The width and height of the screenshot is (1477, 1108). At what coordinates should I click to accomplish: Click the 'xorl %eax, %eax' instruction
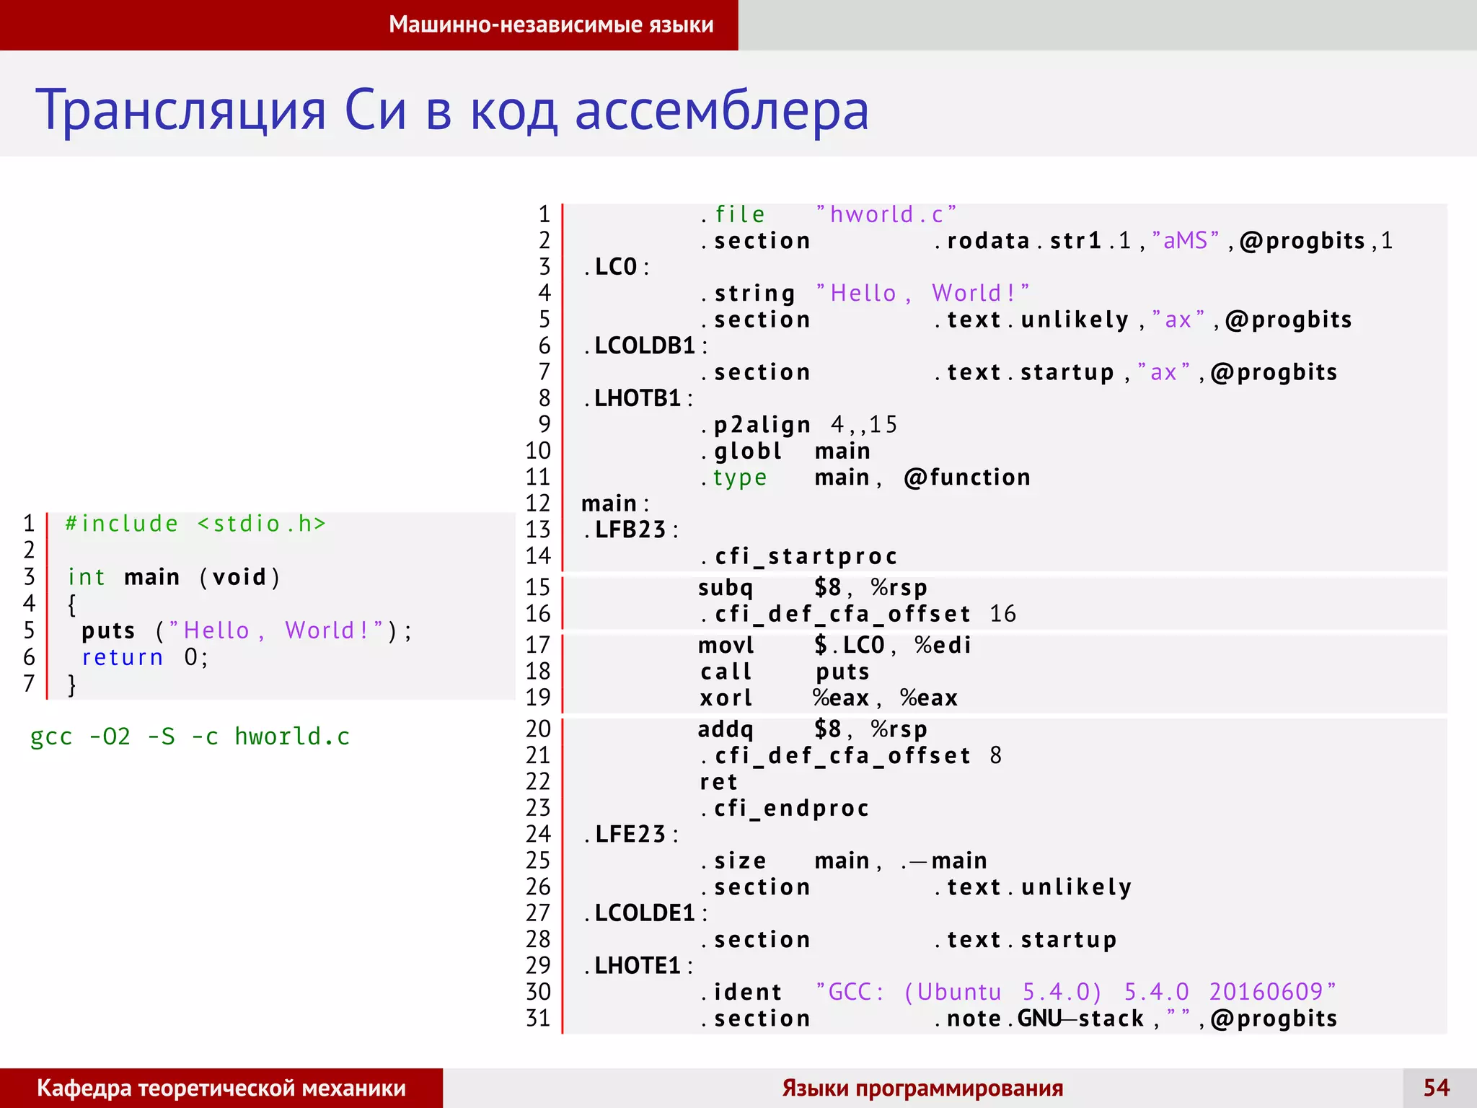click(x=829, y=698)
